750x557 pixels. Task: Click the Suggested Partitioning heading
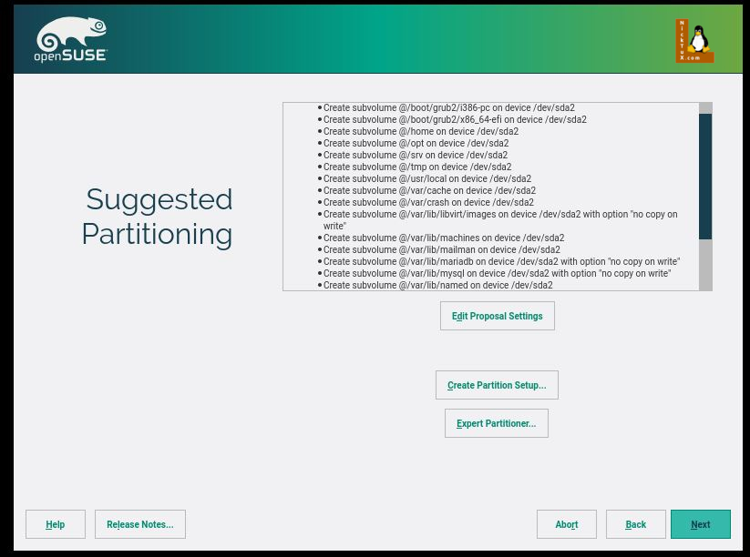coord(158,217)
